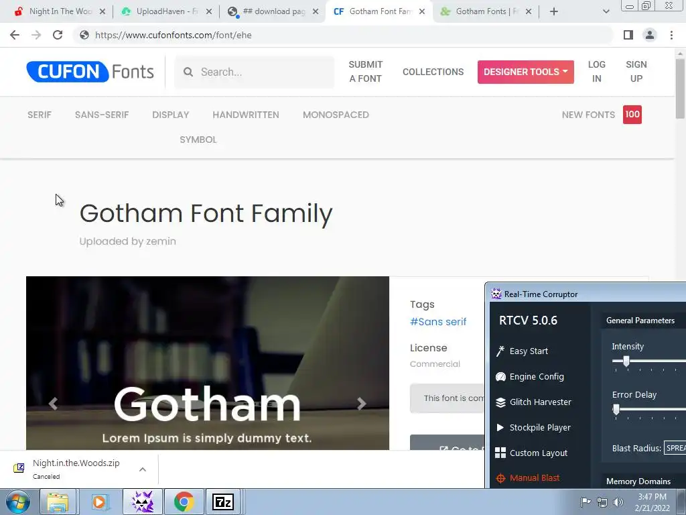The width and height of the screenshot is (686, 515).
Task: Adjust the Error Delay slider in RTCV
Action: click(616, 410)
